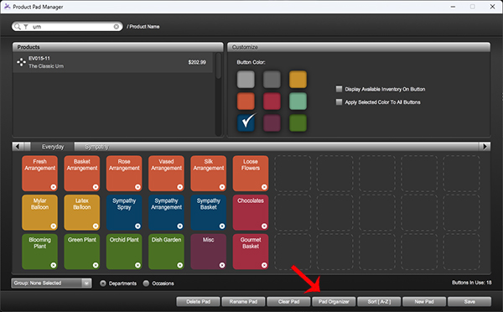
Task: Enable Display Available Inventory On Button
Action: point(339,89)
